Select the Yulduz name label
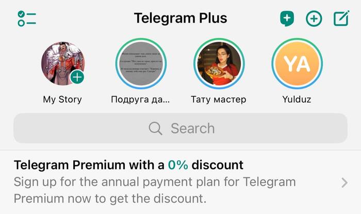The image size is (361, 214). click(x=297, y=99)
